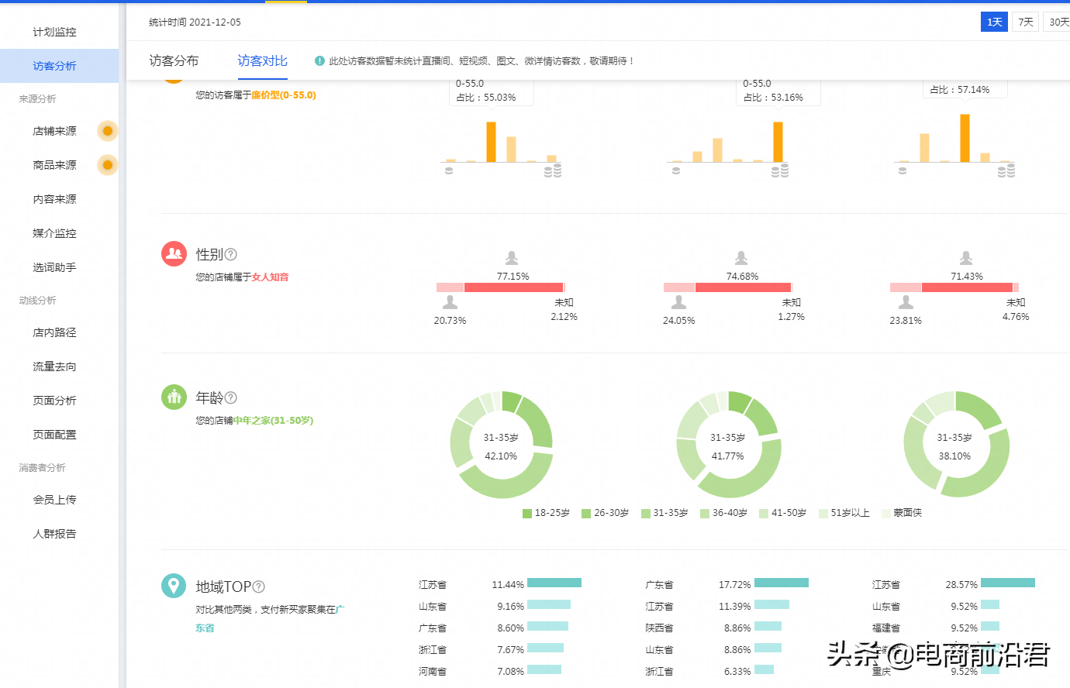Click gender bar showing 77.15%
Image resolution: width=1070 pixels, height=688 pixels.
(x=513, y=287)
